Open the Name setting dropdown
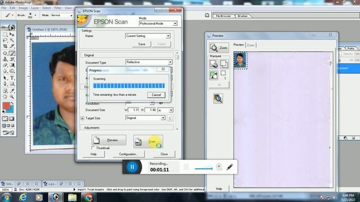The image size is (360, 202). 168,36
